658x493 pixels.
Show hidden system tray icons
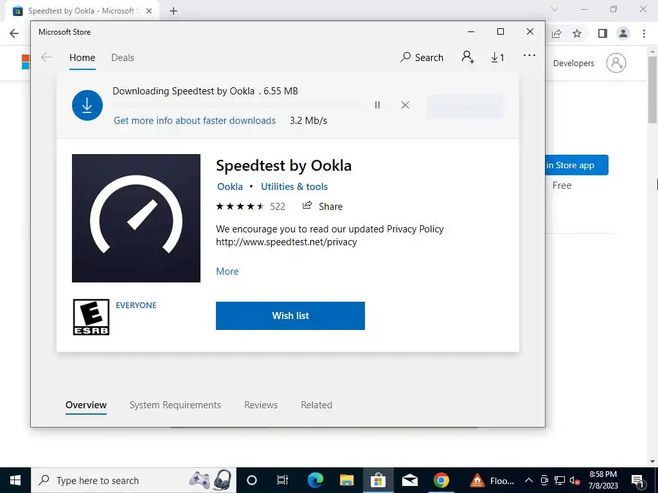coord(529,480)
